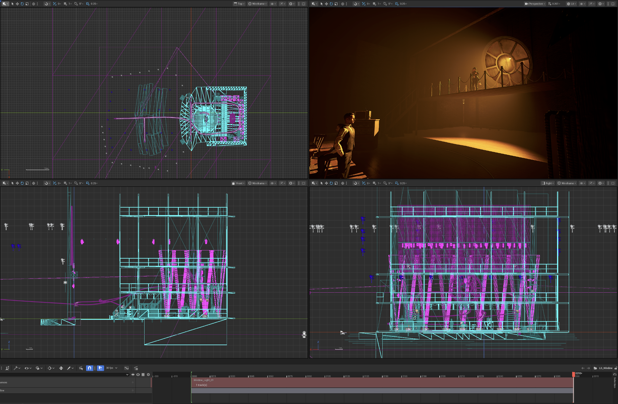Screen dimensions: 618x404
Task: Click Sequencer camera-select clapper cursor icon
Action: click(x=81, y=368)
